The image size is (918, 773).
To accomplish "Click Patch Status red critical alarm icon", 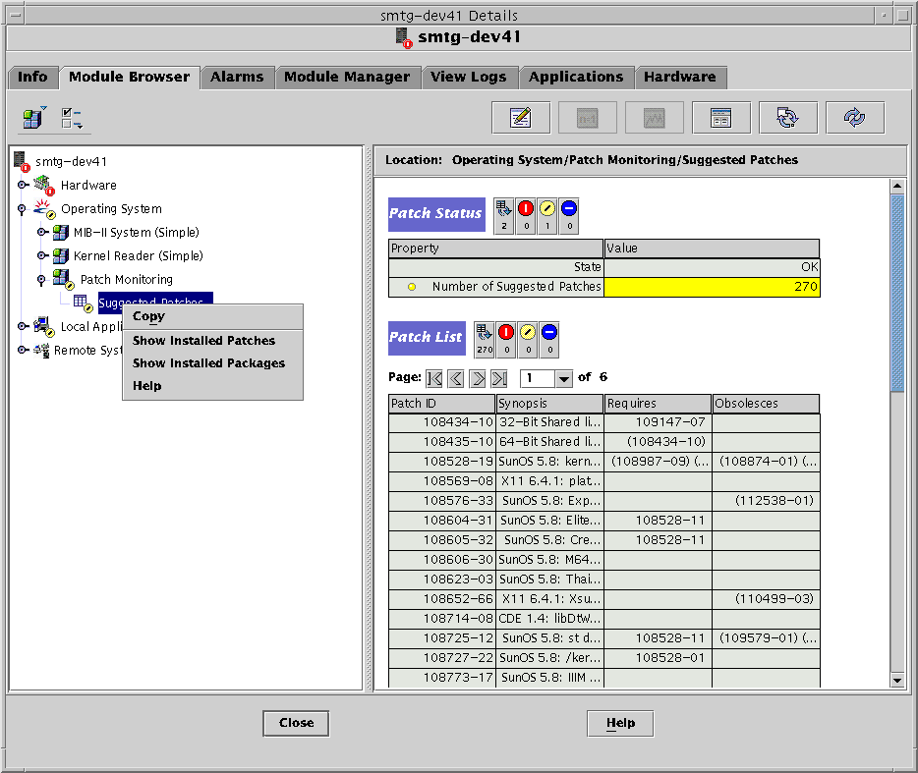I will [x=526, y=215].
